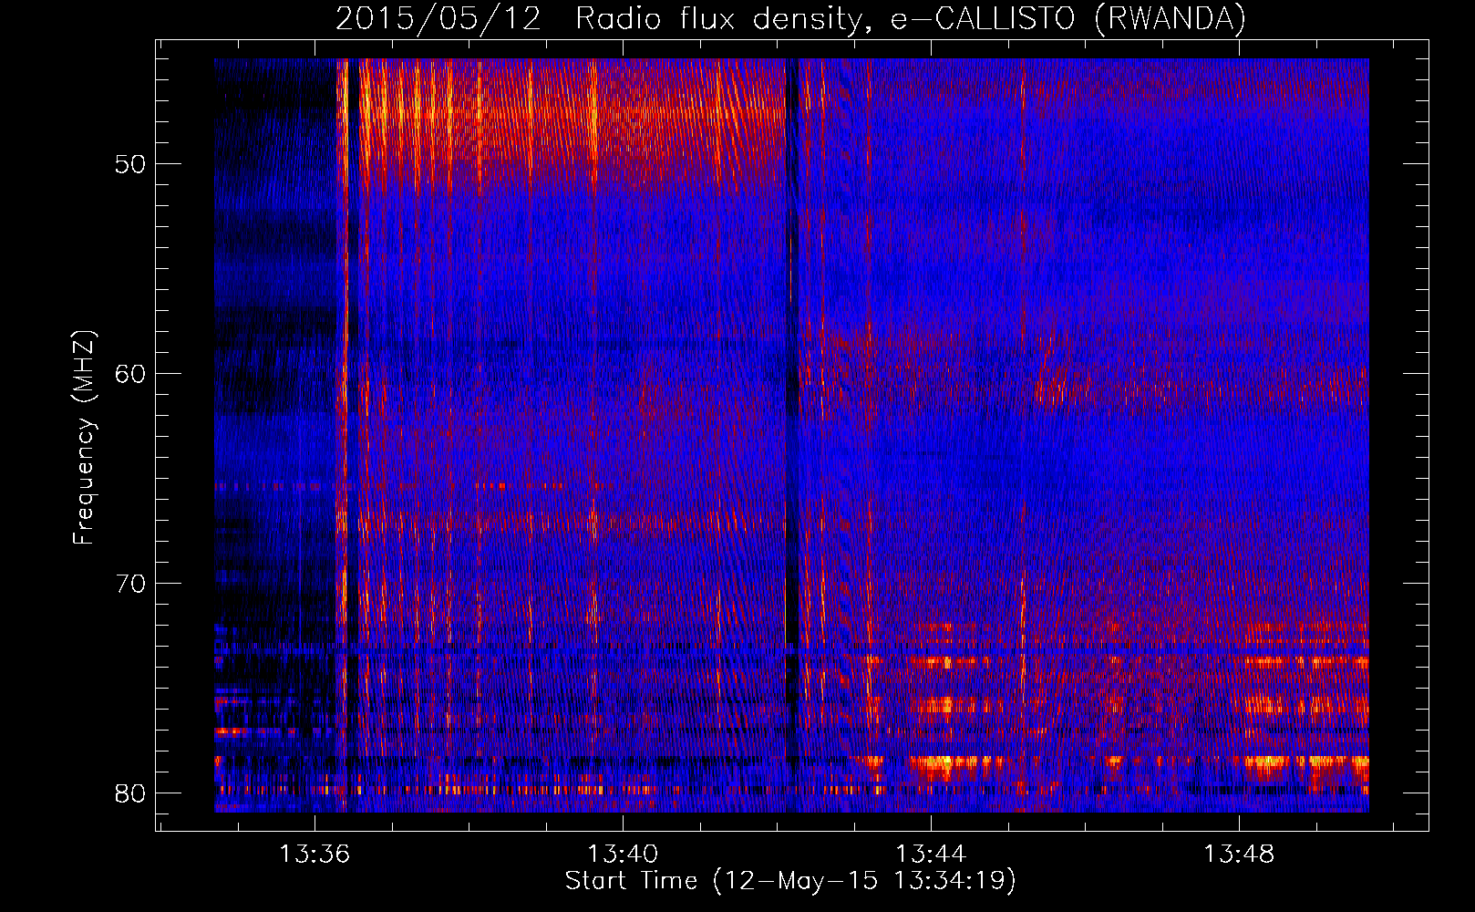Click the "13:40" time tick label
Screen dimensions: 1475x912
[x=623, y=855]
